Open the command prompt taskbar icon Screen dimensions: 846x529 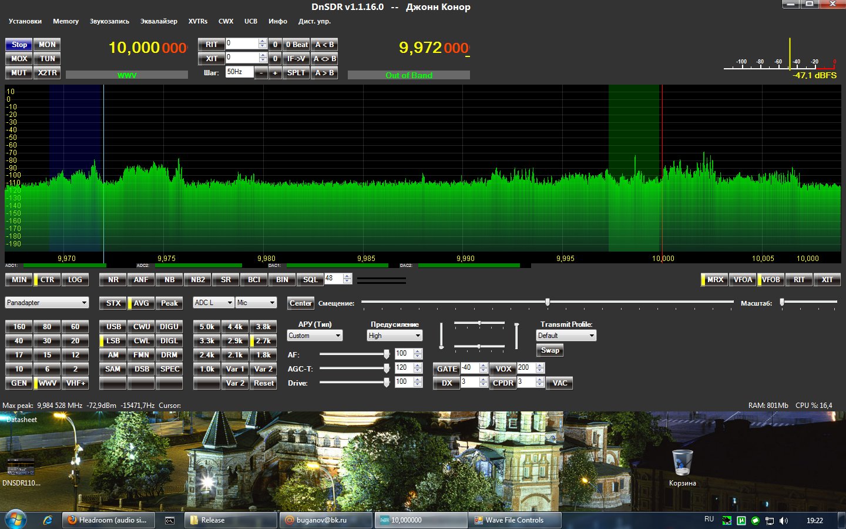pyautogui.click(x=170, y=520)
